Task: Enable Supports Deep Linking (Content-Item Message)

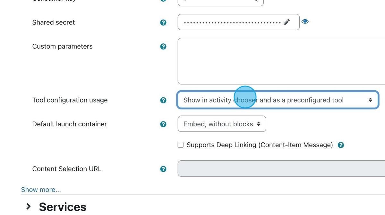Action: tap(180, 145)
